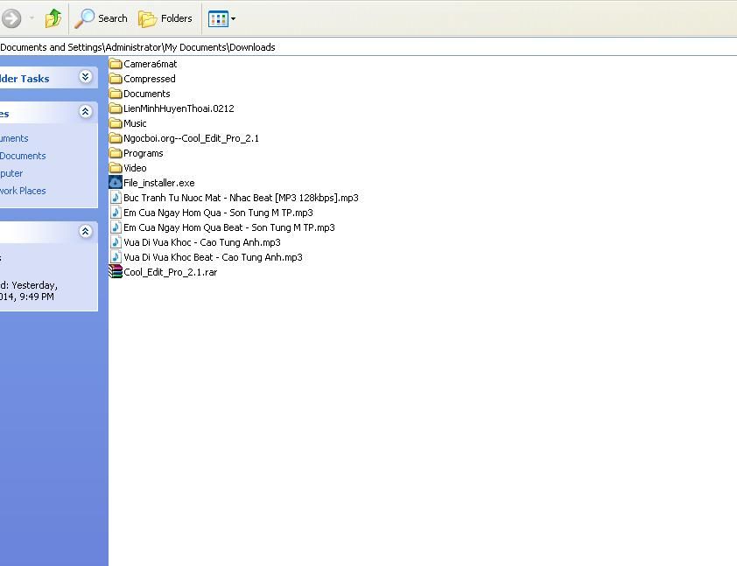Select the Cool_Edit_Pro_2.1.rar archive icon
The width and height of the screenshot is (737, 566).
(x=116, y=272)
